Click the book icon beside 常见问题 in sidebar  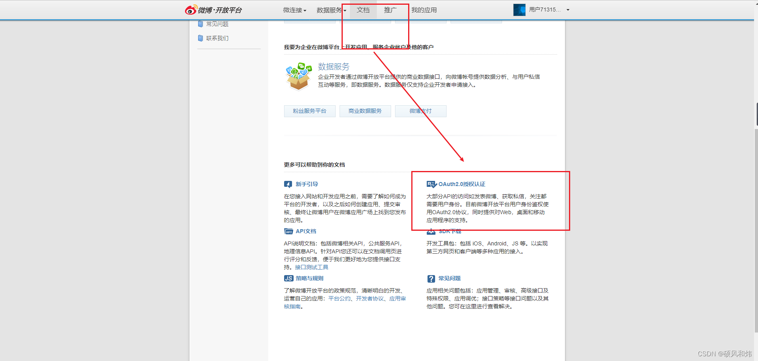(201, 24)
